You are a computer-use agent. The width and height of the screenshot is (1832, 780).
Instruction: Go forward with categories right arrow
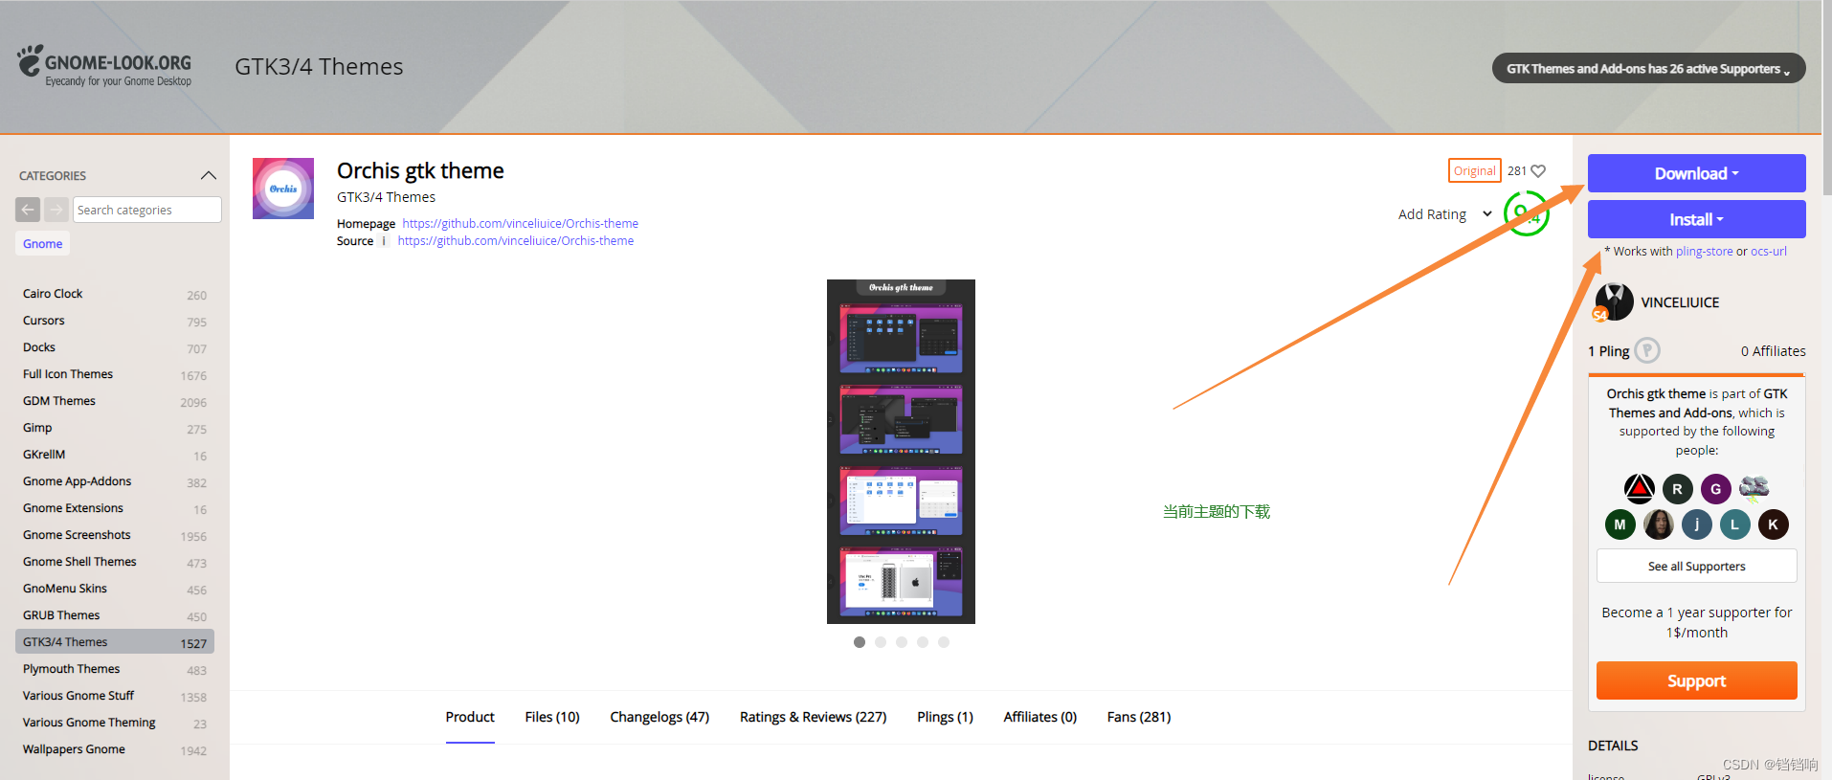tap(56, 210)
